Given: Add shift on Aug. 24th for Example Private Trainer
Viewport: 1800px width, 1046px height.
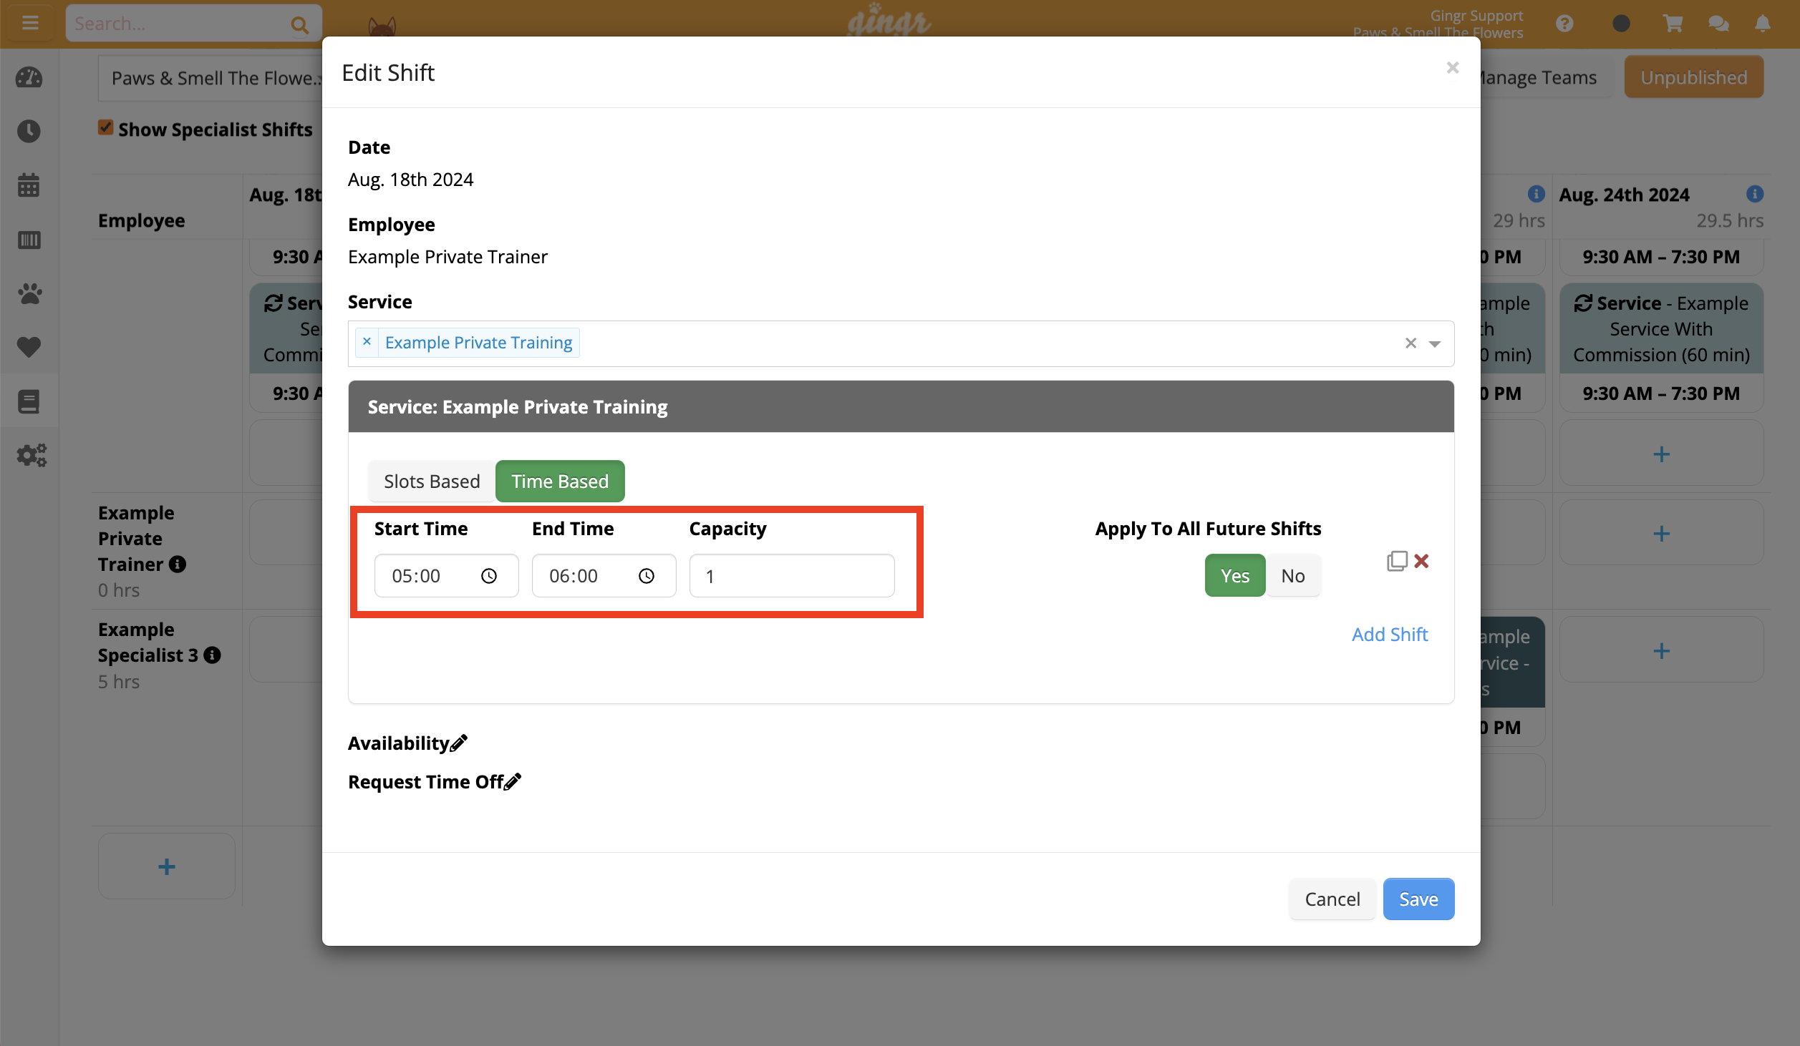Looking at the screenshot, I should coord(1661,533).
